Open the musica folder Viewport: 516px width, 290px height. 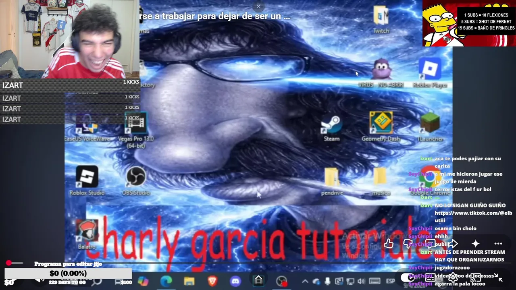(x=381, y=181)
